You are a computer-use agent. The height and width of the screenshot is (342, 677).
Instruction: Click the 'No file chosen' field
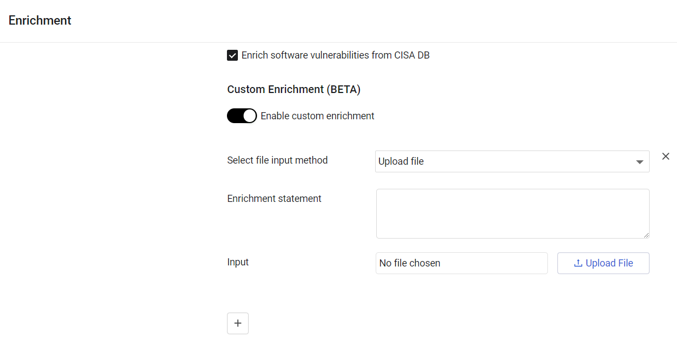(x=461, y=263)
